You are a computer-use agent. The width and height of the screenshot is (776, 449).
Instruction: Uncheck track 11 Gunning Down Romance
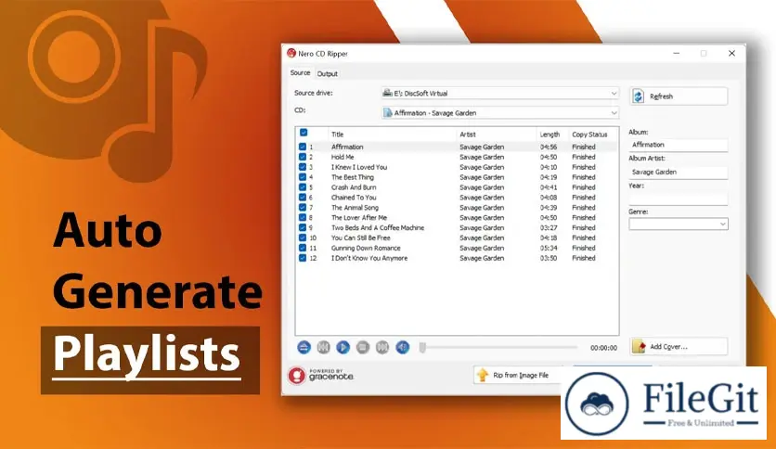[x=303, y=249]
